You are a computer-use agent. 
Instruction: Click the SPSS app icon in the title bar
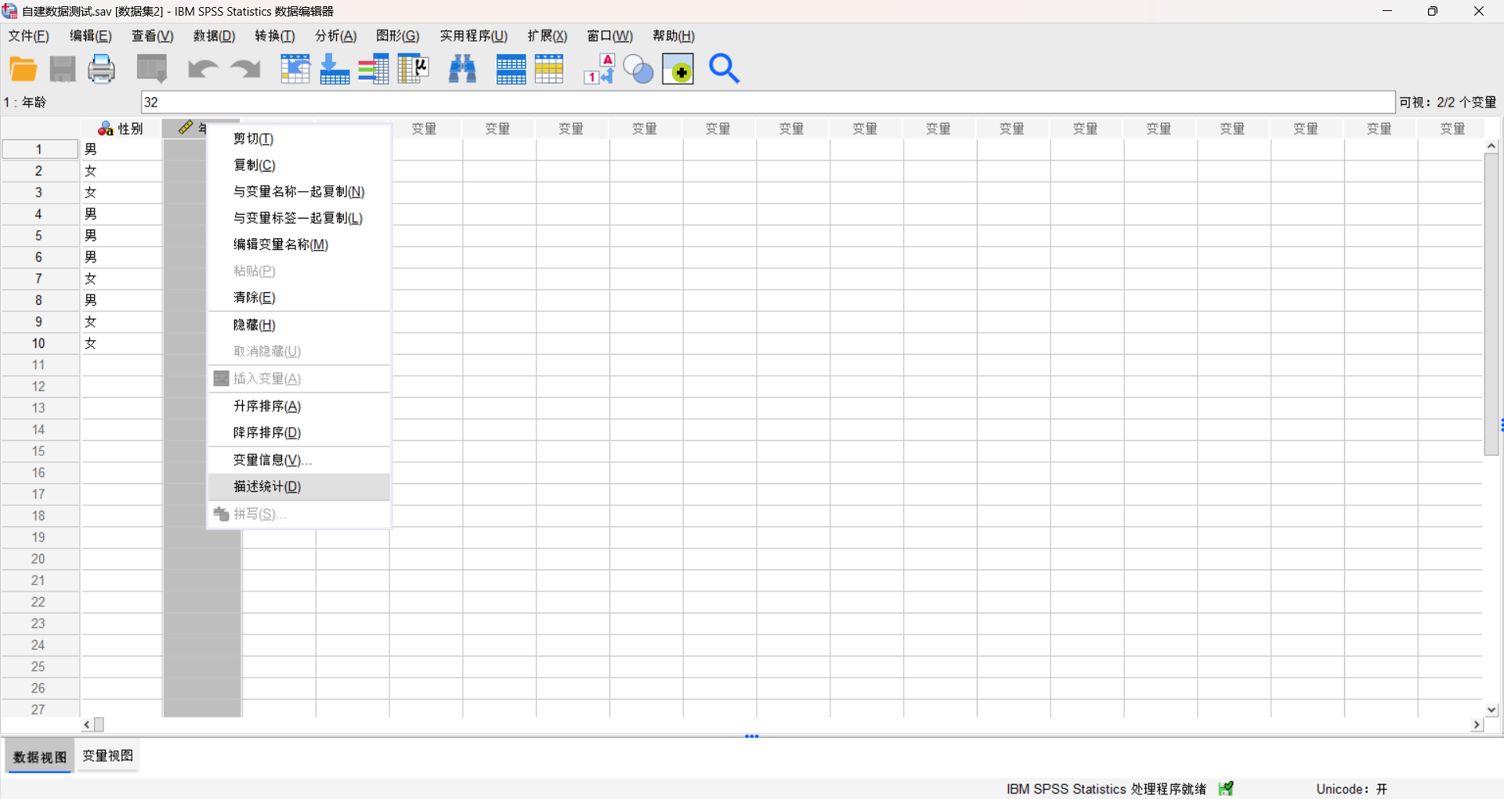(9, 11)
